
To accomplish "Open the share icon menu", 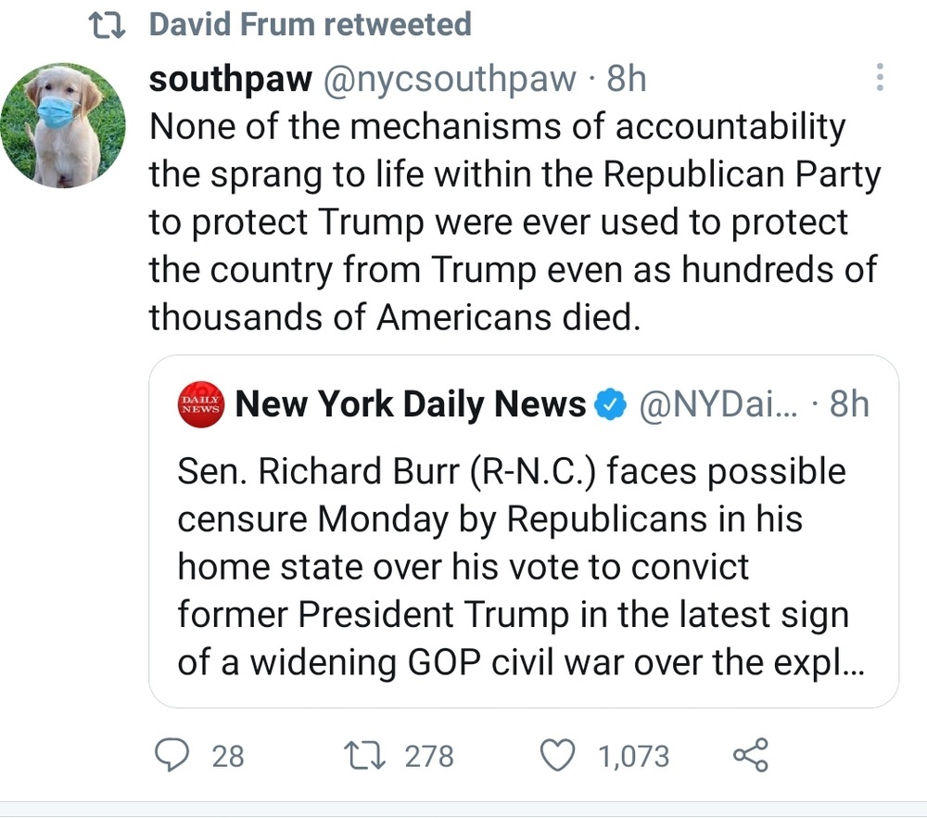I will click(750, 756).
